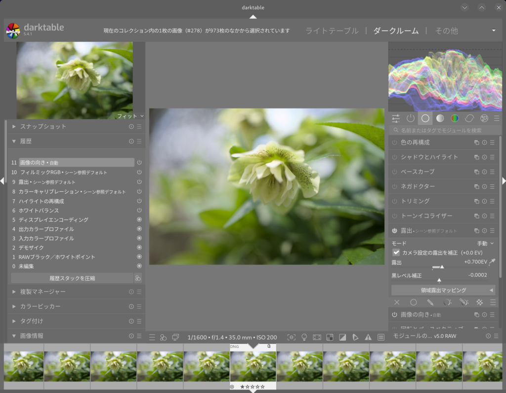
Task: Expand the snapshots panel
Action: pos(43,127)
